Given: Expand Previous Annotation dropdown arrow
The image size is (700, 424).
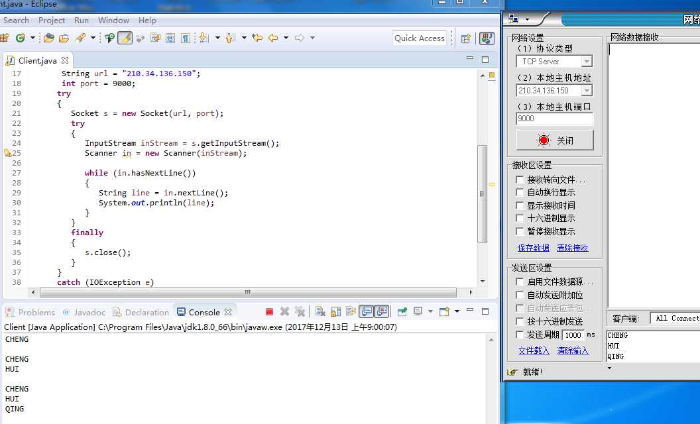Looking at the screenshot, I should pyautogui.click(x=244, y=38).
